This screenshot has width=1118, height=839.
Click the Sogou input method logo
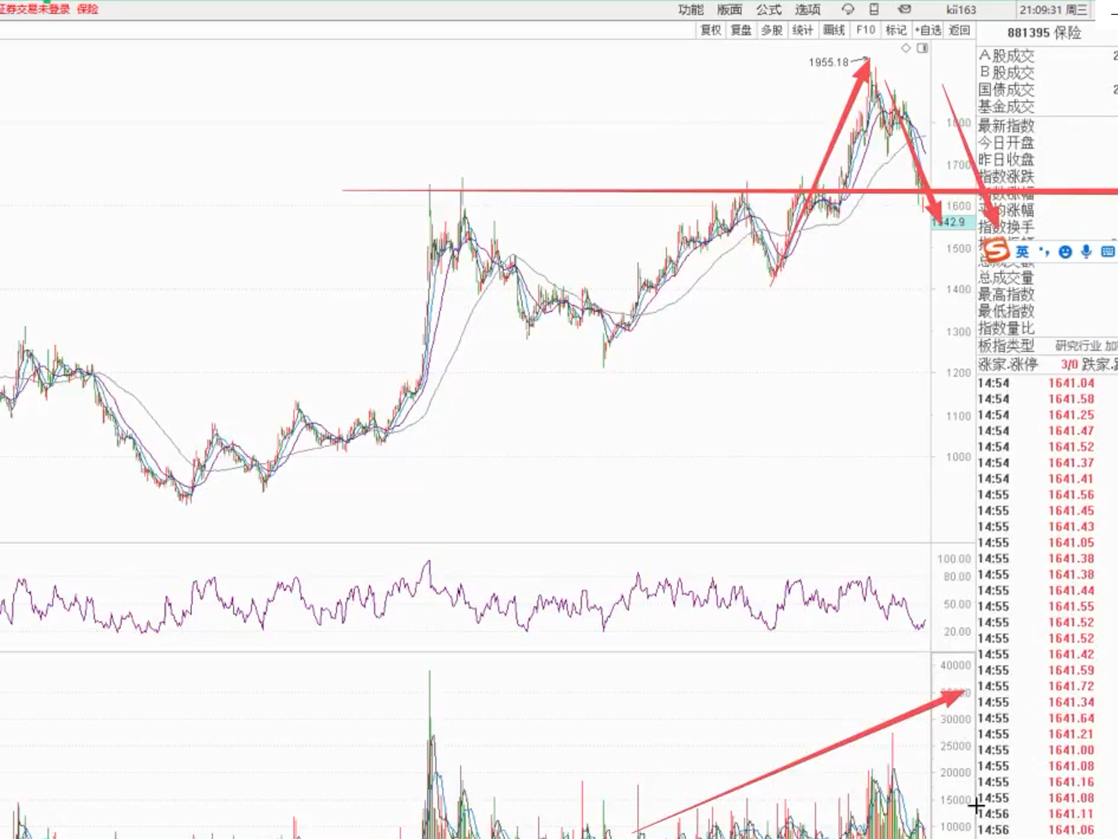point(996,251)
